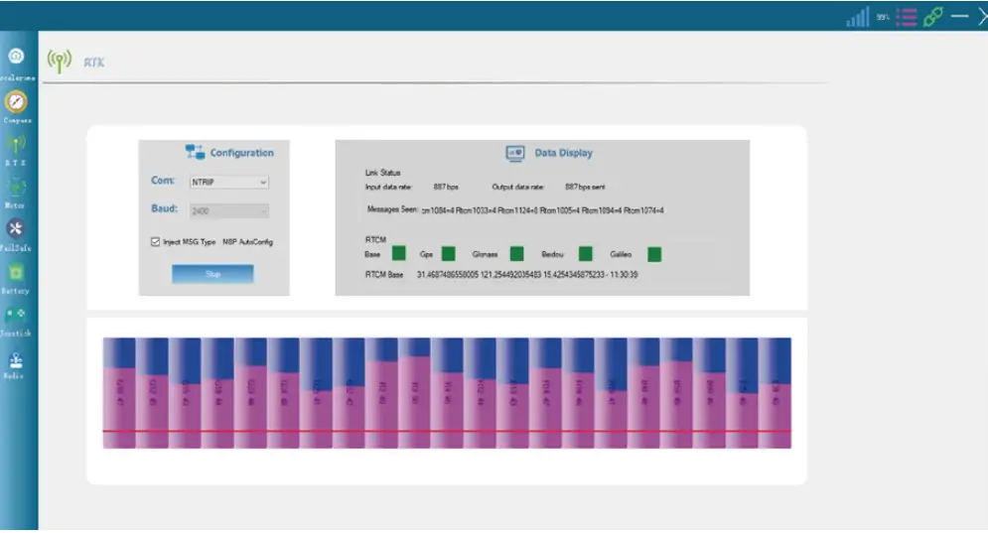Open the Compass calibration page
The width and height of the screenshot is (988, 533).
(16, 101)
